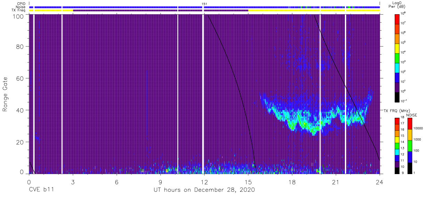The height and width of the screenshot is (197, 427).
Task: Click the yellow TX frequency strip above the plot
Action: [314, 10]
